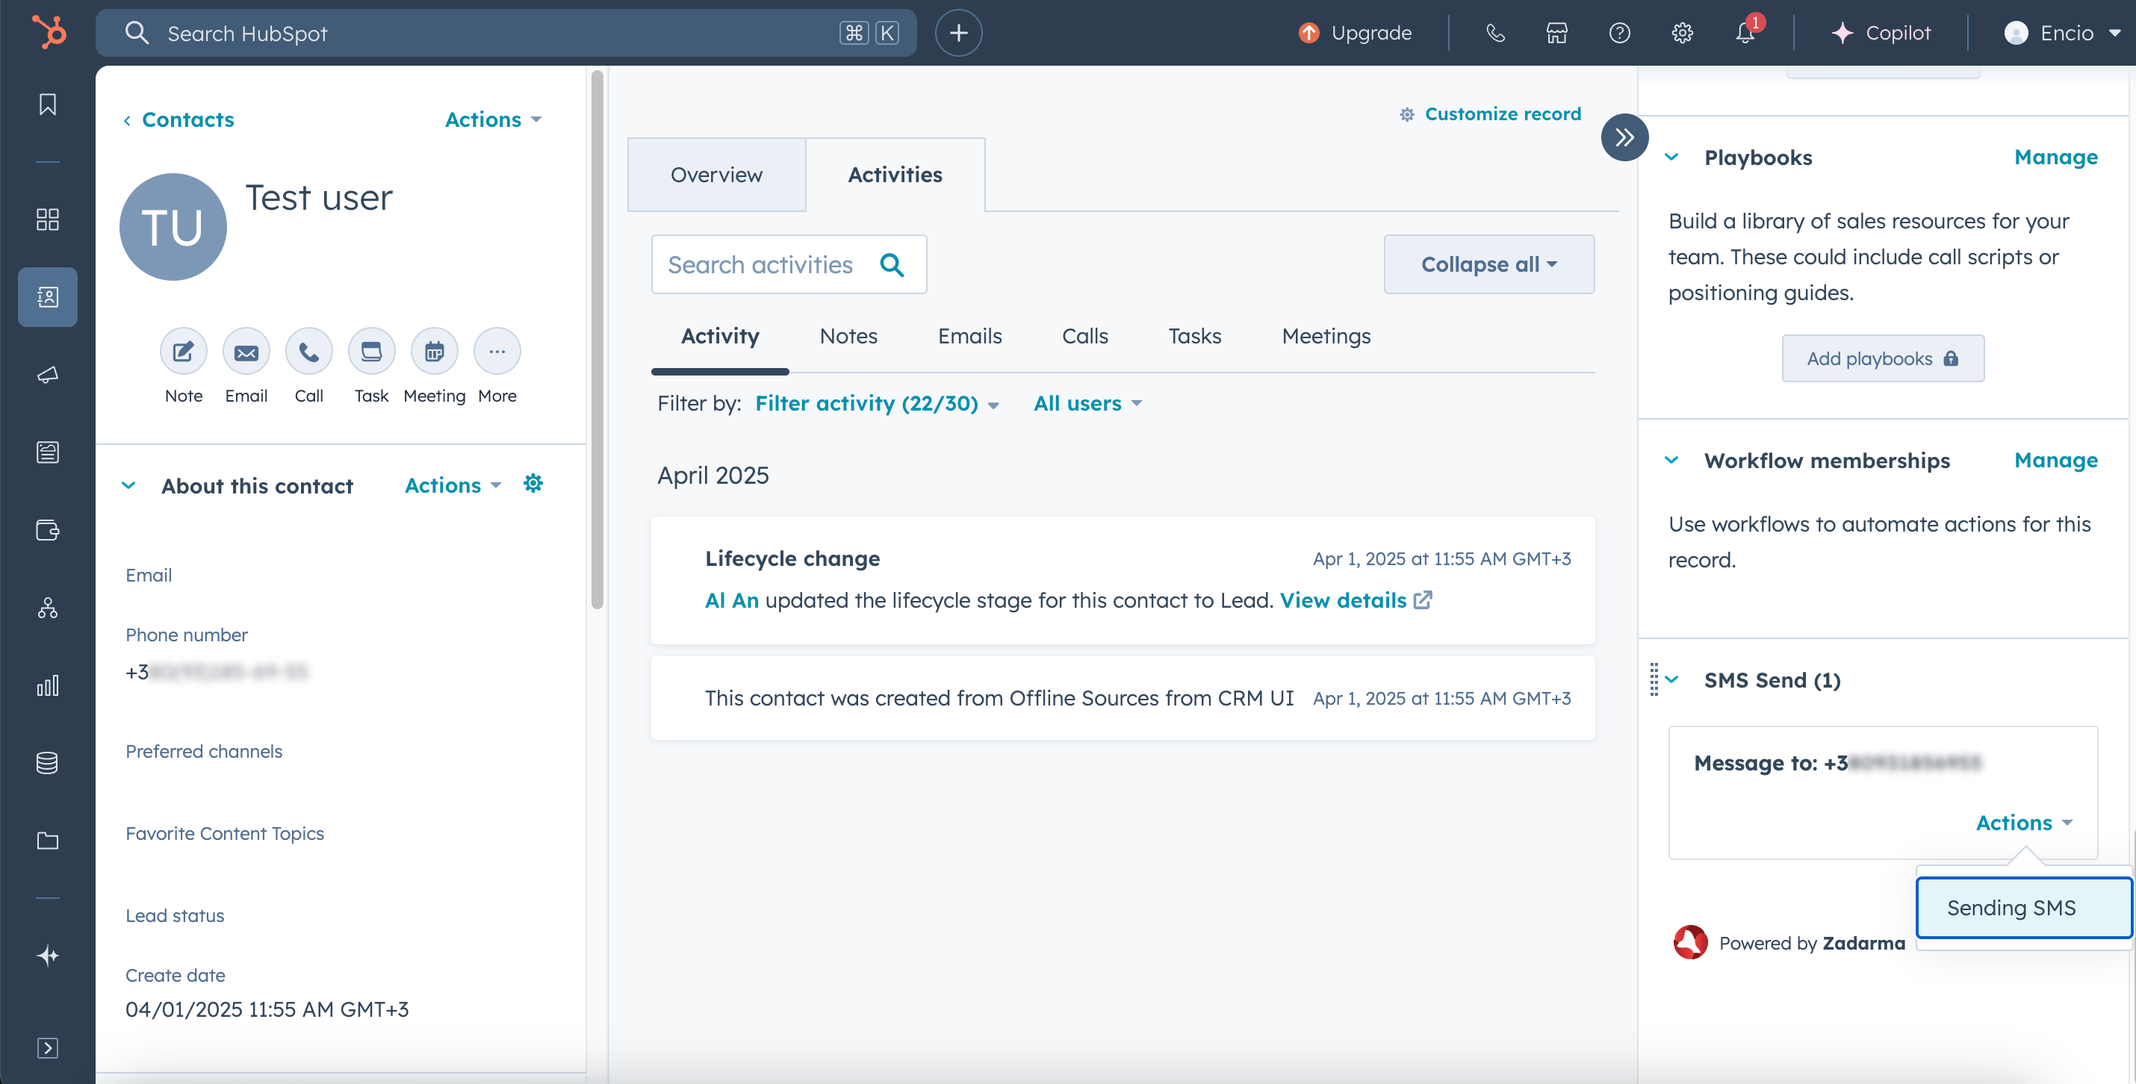Focus the Search activities field
2136x1084 pixels.
click(760, 264)
